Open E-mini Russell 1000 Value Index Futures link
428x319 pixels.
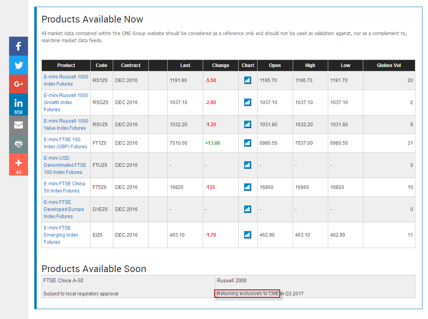[x=66, y=125]
